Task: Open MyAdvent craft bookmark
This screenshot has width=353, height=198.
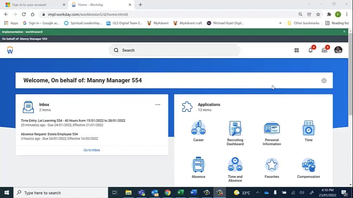Action: [188, 23]
